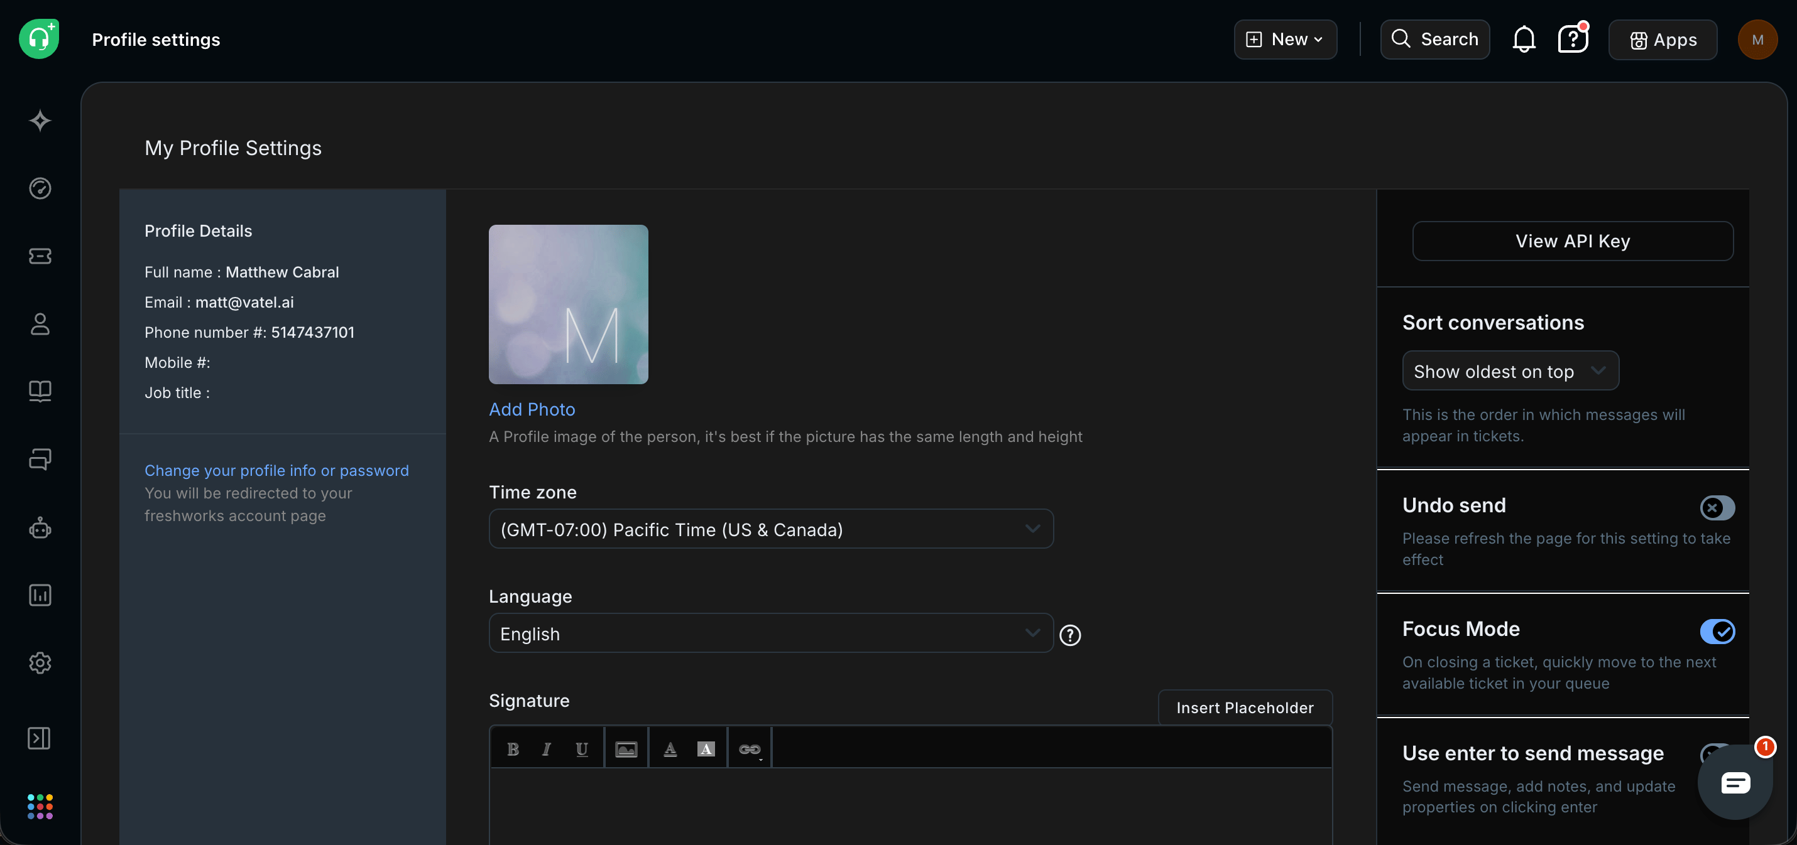Click Insert Placeholder button

click(x=1245, y=707)
